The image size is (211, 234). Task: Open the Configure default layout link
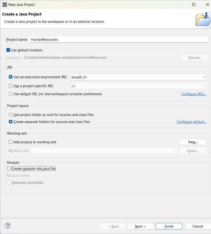pyautogui.click(x=191, y=122)
